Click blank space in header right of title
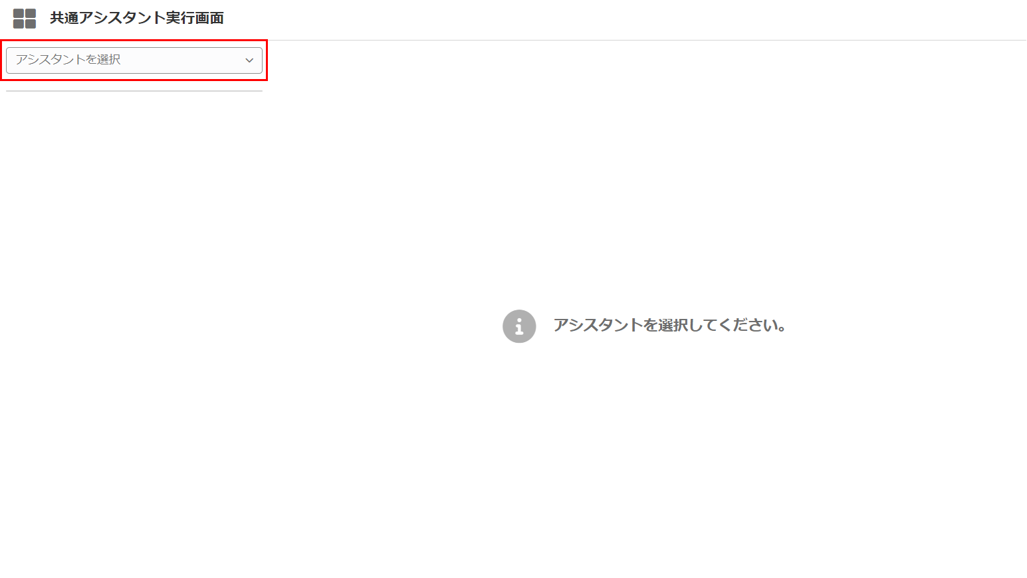Screen dimensions: 1027x578 [625, 19]
